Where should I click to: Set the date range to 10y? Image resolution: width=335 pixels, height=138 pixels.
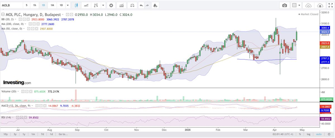point(6,134)
